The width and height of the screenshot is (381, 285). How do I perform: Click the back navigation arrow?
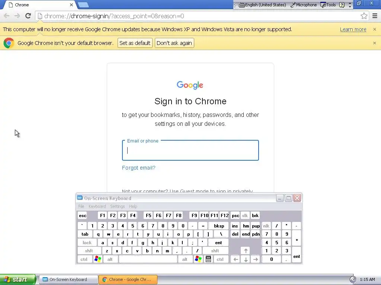(7, 16)
